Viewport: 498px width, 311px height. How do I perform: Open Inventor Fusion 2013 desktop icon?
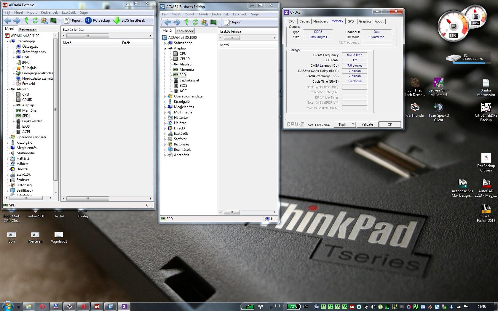coord(486,213)
